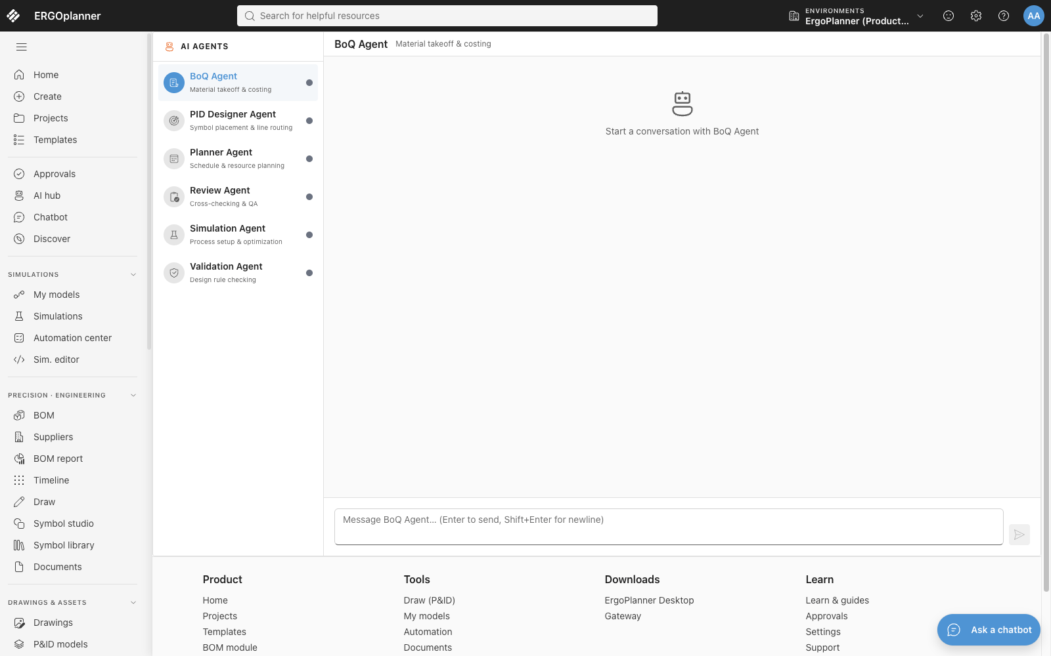
Task: Select the PID Designer Agent row
Action: point(238,121)
